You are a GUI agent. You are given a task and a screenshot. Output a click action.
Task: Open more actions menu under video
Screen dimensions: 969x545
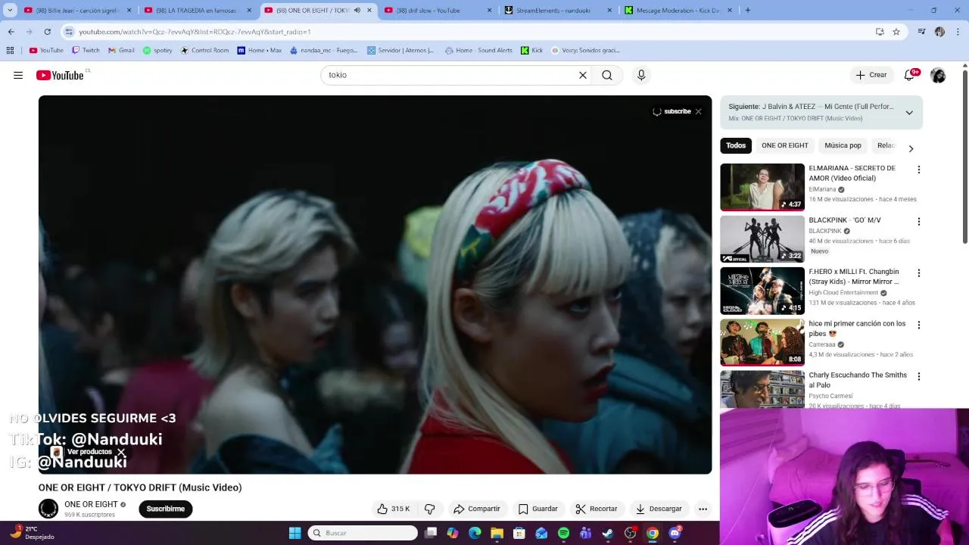703,509
